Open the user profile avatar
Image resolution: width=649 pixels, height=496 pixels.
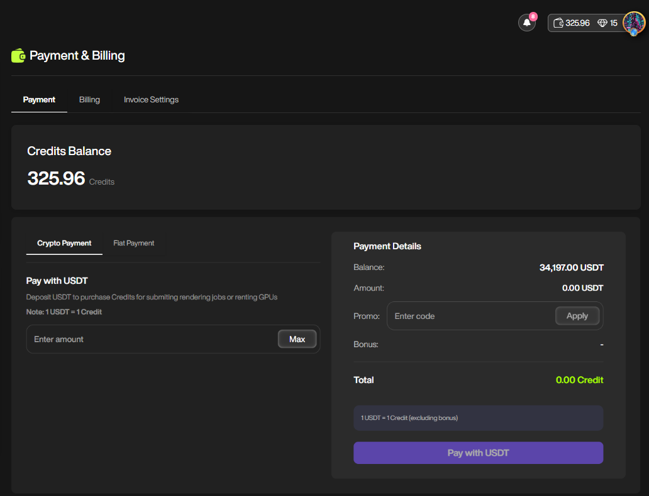(634, 23)
